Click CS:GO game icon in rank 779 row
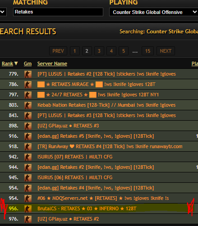The width and height of the screenshot is (198, 226). point(28,74)
